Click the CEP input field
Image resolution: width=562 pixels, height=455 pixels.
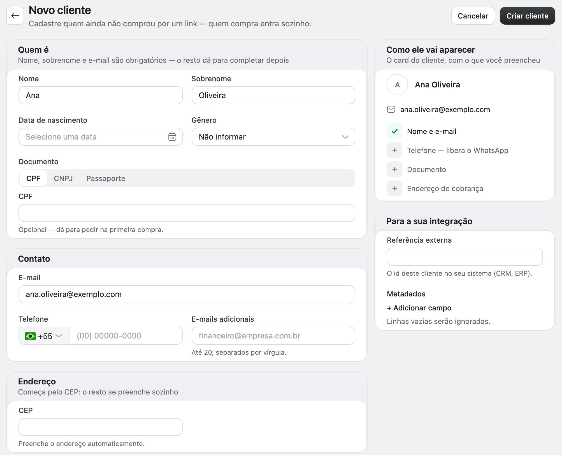pos(100,427)
